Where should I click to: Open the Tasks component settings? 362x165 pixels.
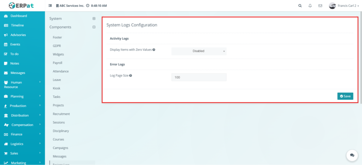56,97
